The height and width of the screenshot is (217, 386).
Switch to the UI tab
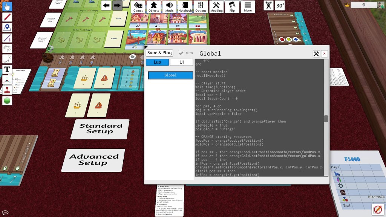181,62
